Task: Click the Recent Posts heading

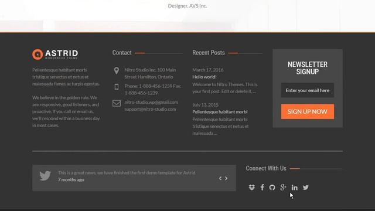Action: click(209, 53)
